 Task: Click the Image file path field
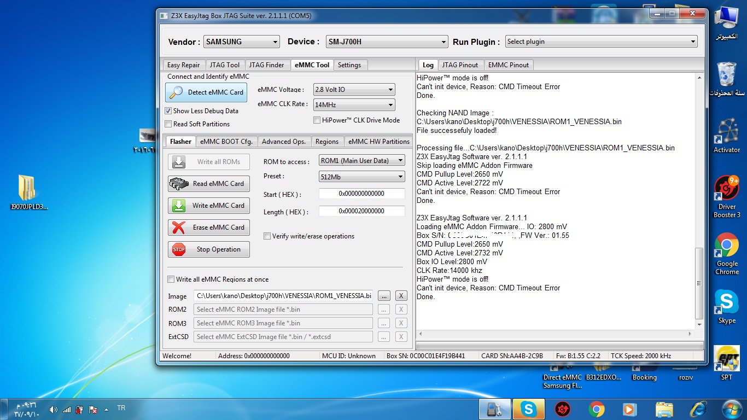[x=283, y=296]
